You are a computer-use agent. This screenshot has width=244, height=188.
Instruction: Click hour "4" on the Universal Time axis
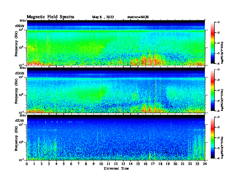click(x=56, y=164)
